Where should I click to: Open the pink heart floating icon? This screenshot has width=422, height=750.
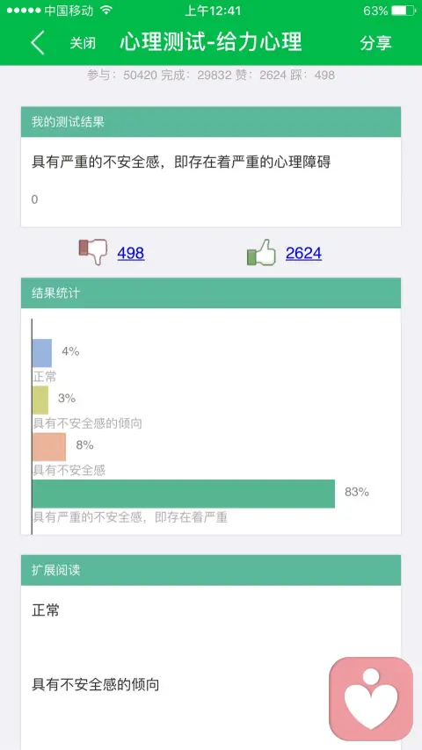pyautogui.click(x=371, y=699)
